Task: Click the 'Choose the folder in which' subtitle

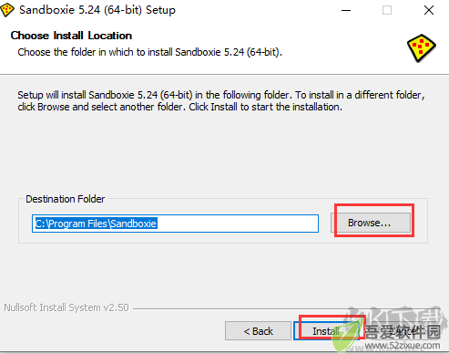Action: point(150,52)
